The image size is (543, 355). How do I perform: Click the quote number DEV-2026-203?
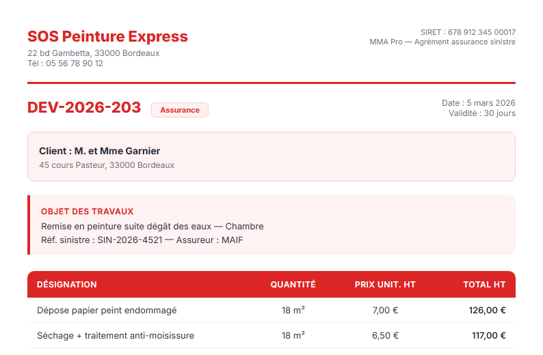pyautogui.click(x=84, y=108)
